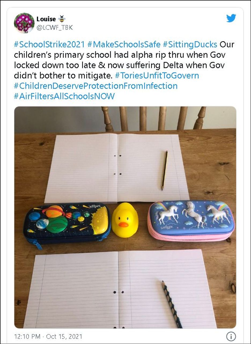Click Louise's flower profile avatar
Image resolution: width=251 pixels, height=344 pixels.
tap(24, 23)
